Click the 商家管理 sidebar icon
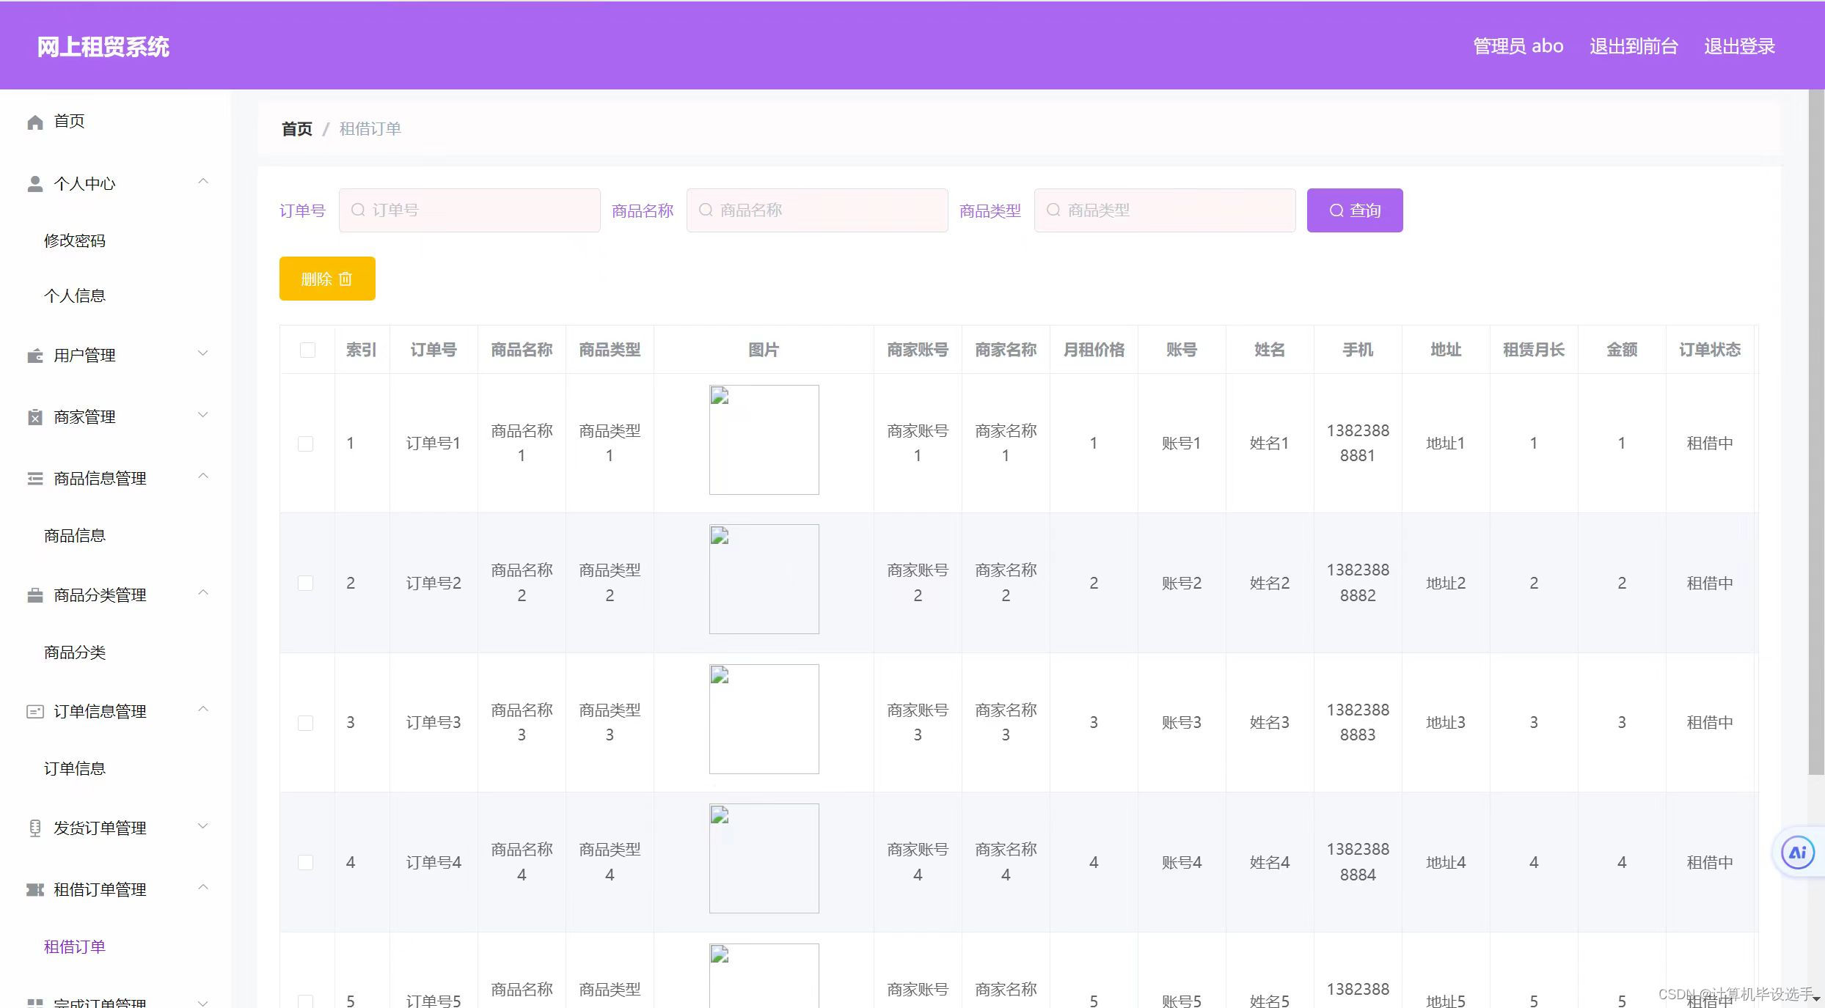This screenshot has height=1008, width=1825. pyautogui.click(x=34, y=417)
